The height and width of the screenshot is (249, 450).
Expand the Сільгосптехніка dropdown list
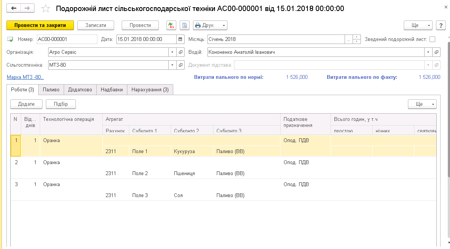[x=172, y=65]
